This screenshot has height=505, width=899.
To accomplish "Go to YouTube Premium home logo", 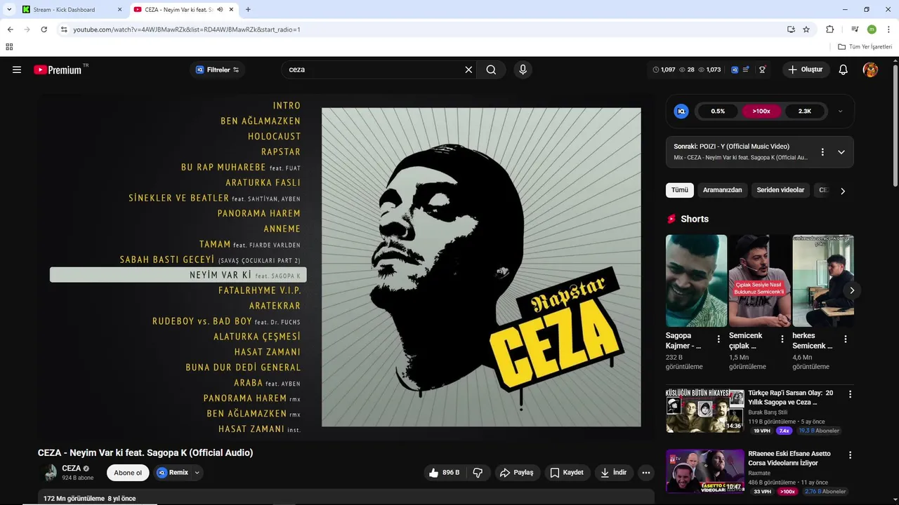I will tap(58, 69).
